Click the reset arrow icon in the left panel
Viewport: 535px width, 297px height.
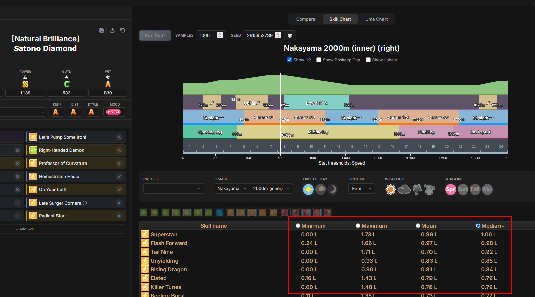[123, 30]
